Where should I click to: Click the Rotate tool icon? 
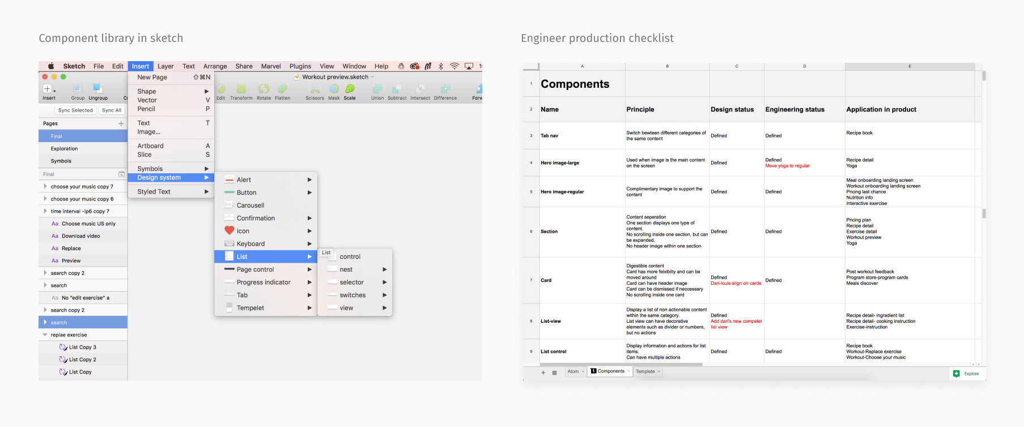coord(264,89)
